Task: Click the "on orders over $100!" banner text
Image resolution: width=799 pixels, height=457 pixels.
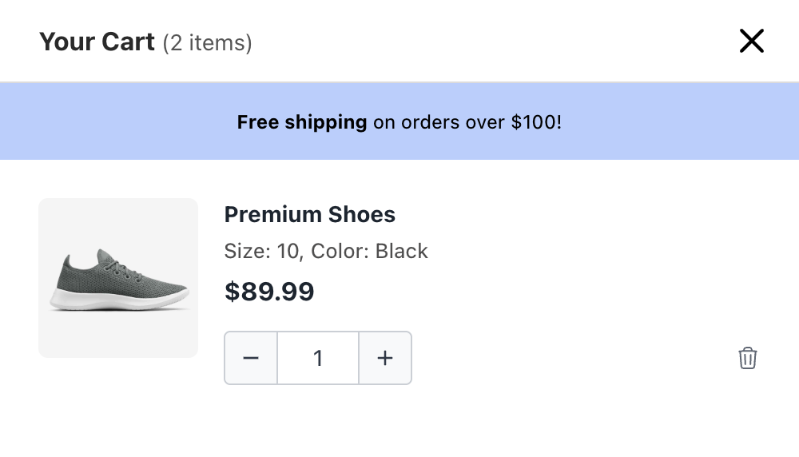Action: pyautogui.click(x=467, y=122)
